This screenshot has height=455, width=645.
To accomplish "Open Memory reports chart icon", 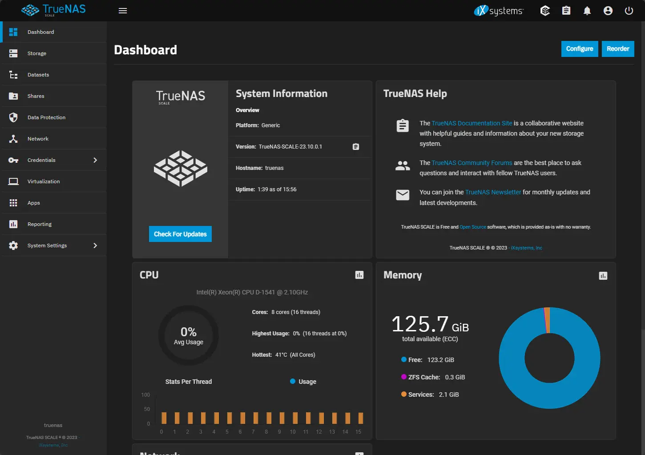I will coord(603,276).
